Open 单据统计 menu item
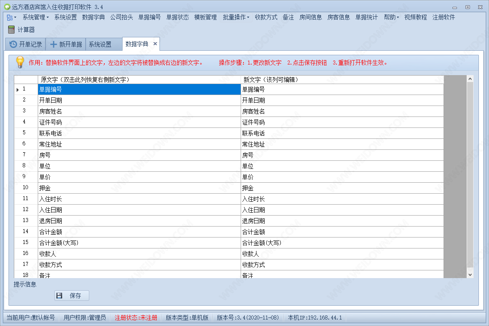489x326 pixels. [366, 17]
